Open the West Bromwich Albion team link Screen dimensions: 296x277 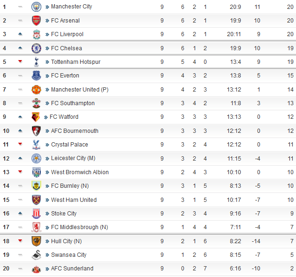80,172
